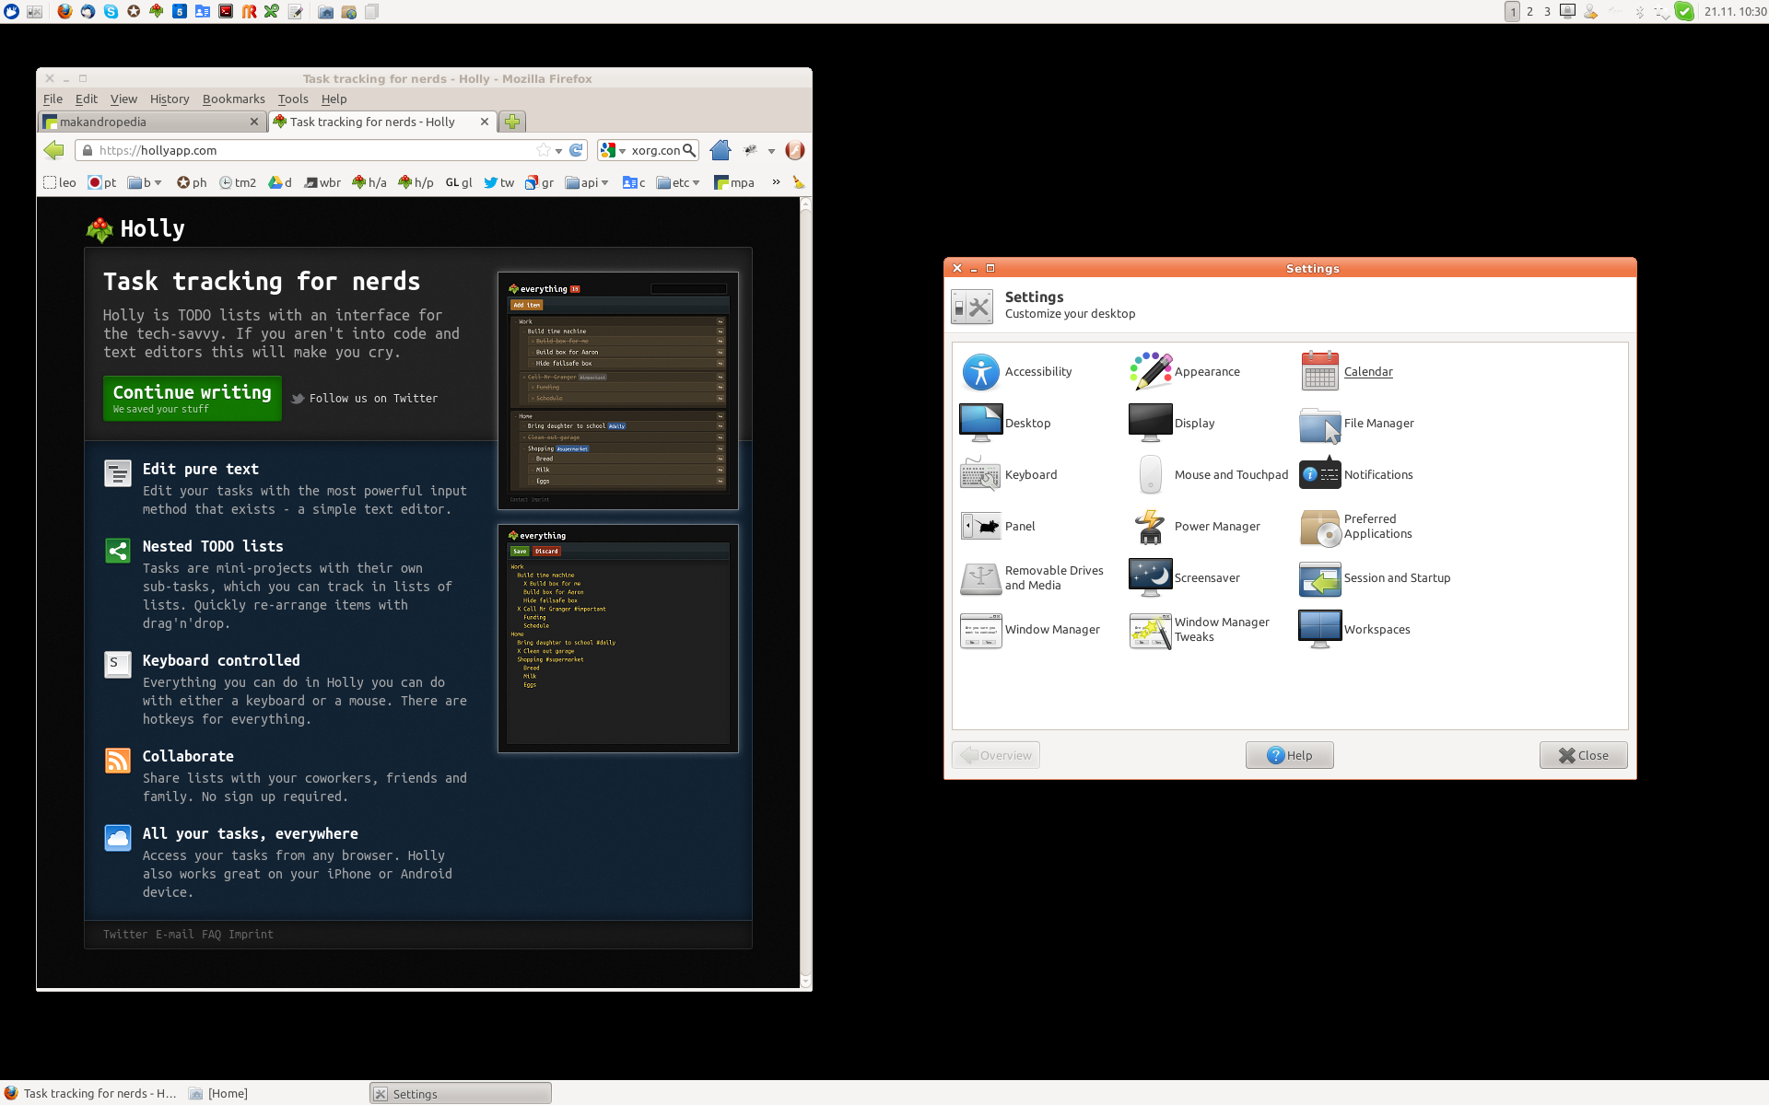Expand the 'etc' bookmarks folder

click(x=678, y=182)
